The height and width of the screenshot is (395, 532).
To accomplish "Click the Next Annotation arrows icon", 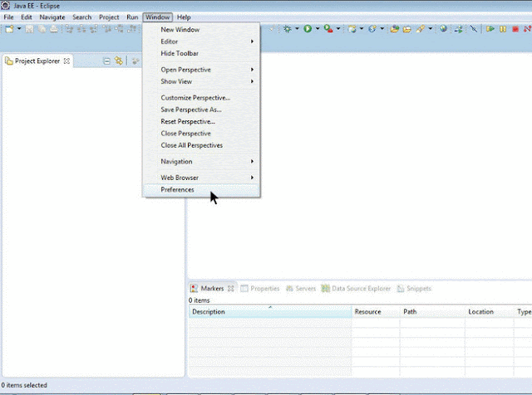I will [458, 29].
